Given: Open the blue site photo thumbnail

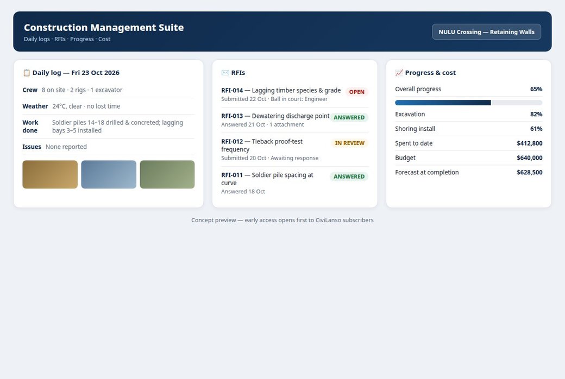Looking at the screenshot, I should [x=109, y=174].
